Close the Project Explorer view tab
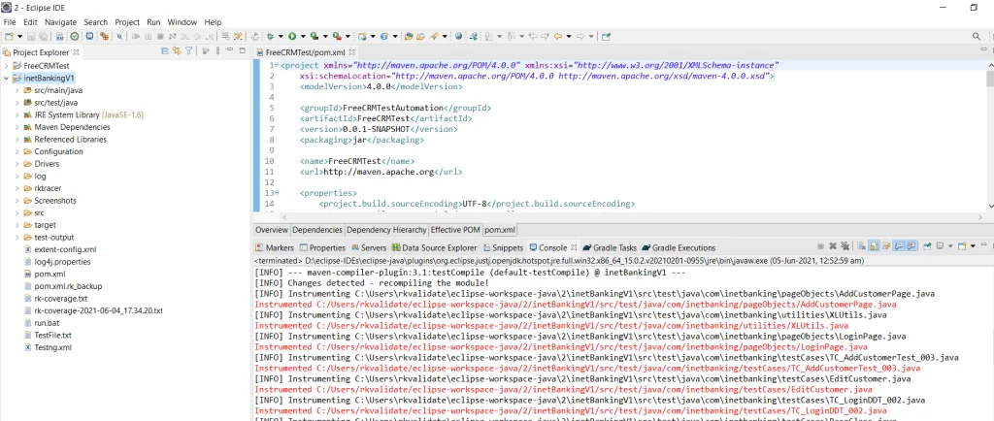This screenshot has width=994, height=421. click(76, 52)
